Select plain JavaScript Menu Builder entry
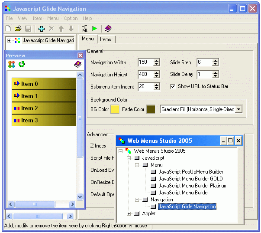The width and height of the screenshot is (261, 233). pos(184,193)
